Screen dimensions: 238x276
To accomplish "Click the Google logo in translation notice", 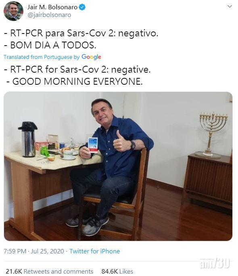I will click(91, 57).
